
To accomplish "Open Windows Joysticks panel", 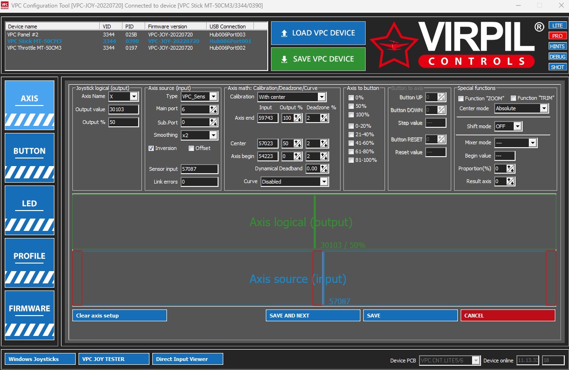I will click(x=40, y=359).
